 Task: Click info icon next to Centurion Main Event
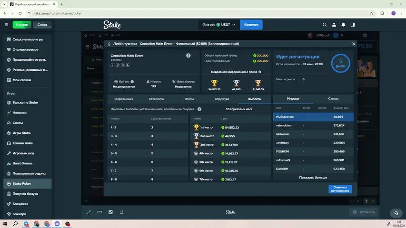188,56
